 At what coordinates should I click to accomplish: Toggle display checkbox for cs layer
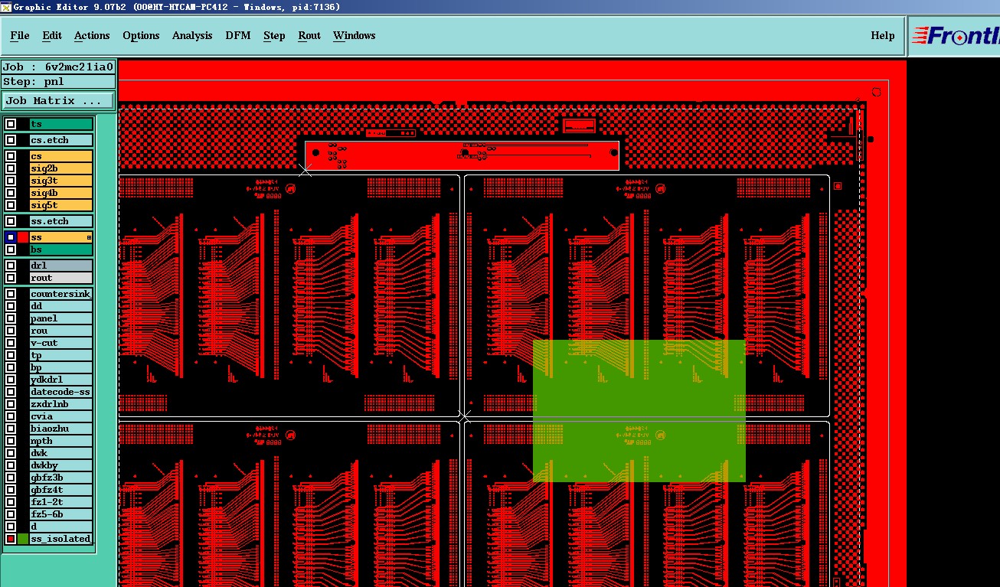(11, 156)
